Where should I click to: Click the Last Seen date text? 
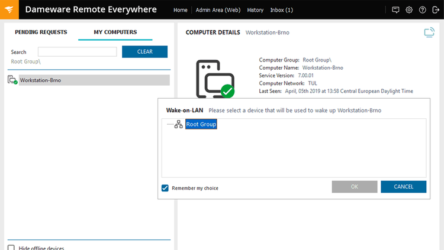tap(349, 91)
